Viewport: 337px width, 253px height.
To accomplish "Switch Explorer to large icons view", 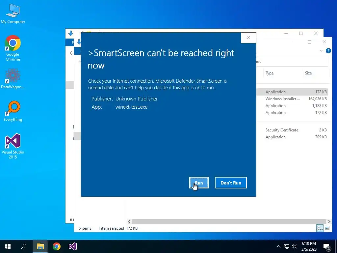I will pyautogui.click(x=327, y=228).
